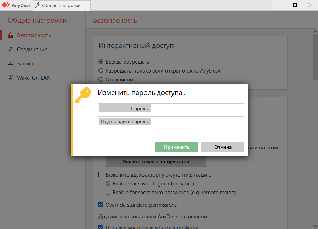Click the Удалить токены авторизации button

pos(156,162)
